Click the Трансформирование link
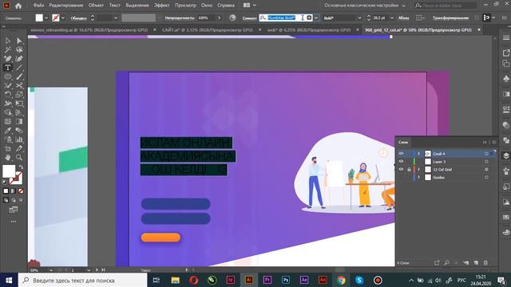Screen dimensions: 511x287 450,18
